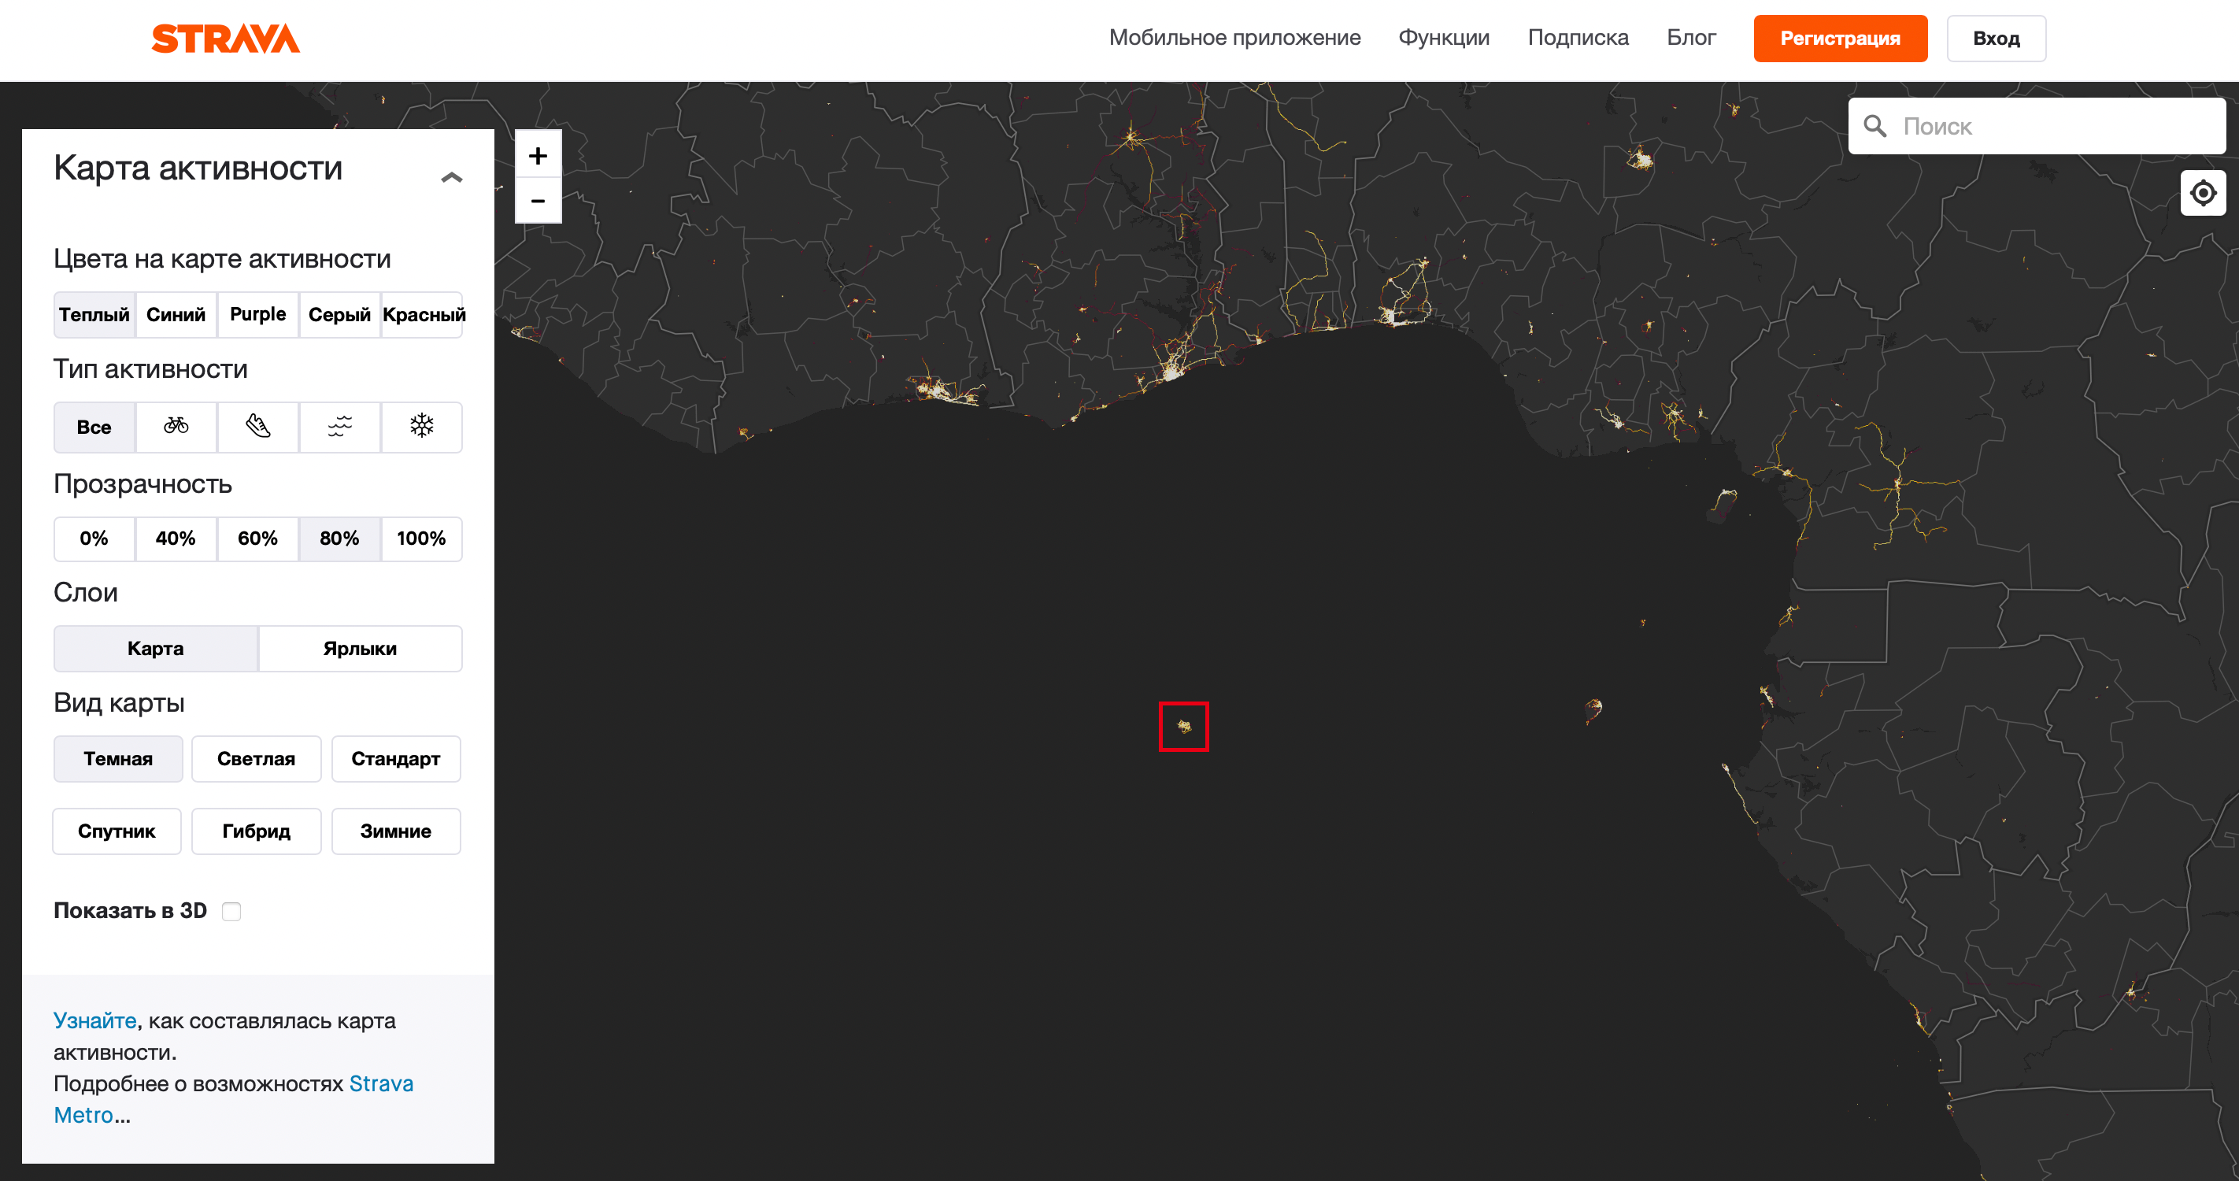Switch map style to Темная
Image resolution: width=2239 pixels, height=1181 pixels.
tap(118, 759)
